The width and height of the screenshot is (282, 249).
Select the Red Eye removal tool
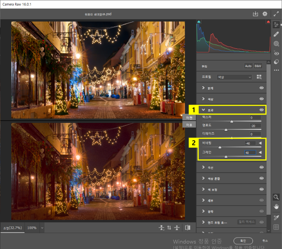point(277,53)
